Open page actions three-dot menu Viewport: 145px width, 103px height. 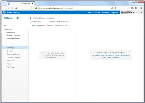click(108, 8)
